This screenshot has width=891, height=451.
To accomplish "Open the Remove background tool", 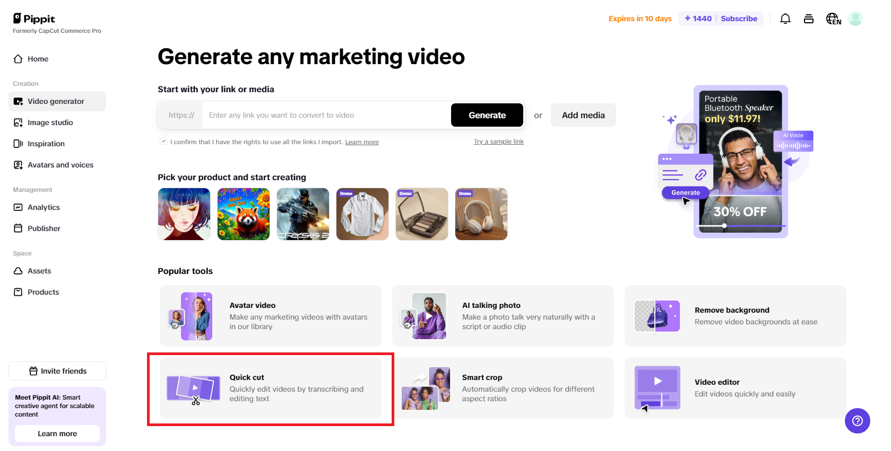I will tap(736, 316).
